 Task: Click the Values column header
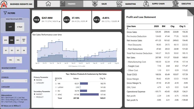point(76,79)
